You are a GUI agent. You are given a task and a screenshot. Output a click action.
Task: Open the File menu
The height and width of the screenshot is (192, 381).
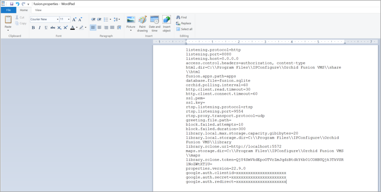click(8, 10)
